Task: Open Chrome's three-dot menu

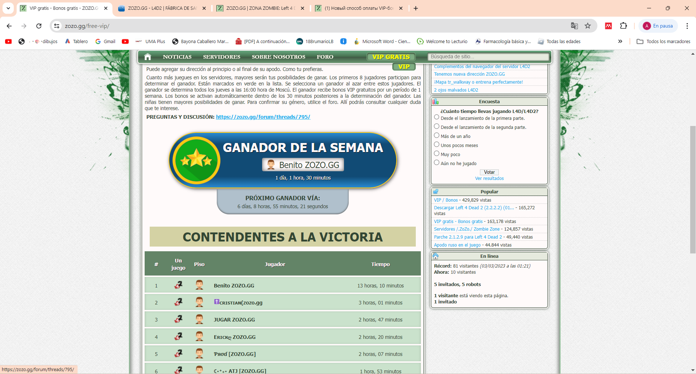Action: (x=687, y=26)
